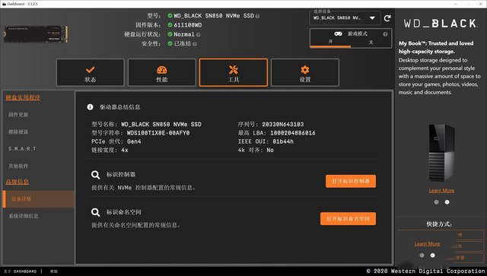The height and width of the screenshot is (276, 487).
Task: Click the help icon next to Normal
Action: click(x=198, y=35)
